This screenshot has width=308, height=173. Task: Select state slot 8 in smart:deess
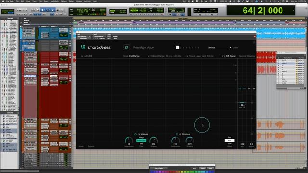tap(198, 48)
